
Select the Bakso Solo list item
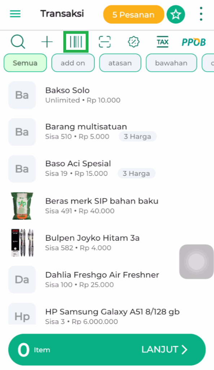[x=90, y=95]
